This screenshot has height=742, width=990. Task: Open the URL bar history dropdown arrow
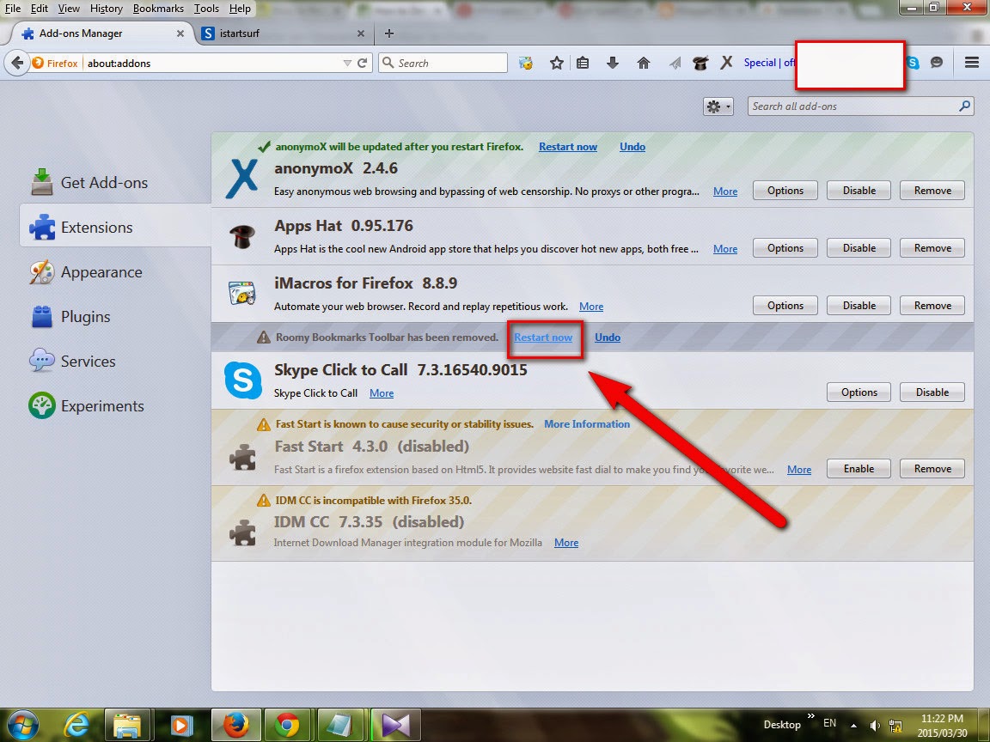pyautogui.click(x=346, y=63)
